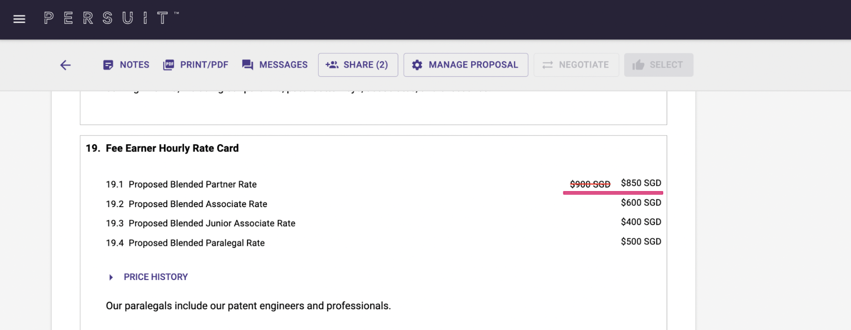Click the Messages chat bubble icon
Screen dimensions: 851x330
coord(248,65)
